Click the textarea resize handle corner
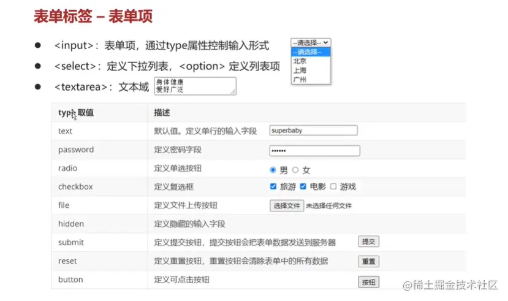This screenshot has height=301, width=508. pyautogui.click(x=233, y=92)
